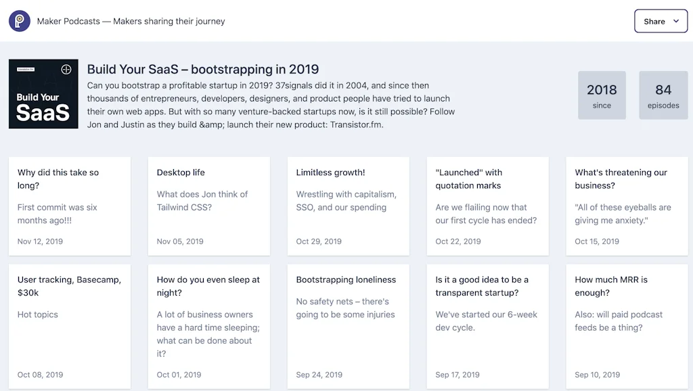Image resolution: width=693 pixels, height=391 pixels.
Task: Open "What's threatening our business?" episode
Action: point(627,206)
